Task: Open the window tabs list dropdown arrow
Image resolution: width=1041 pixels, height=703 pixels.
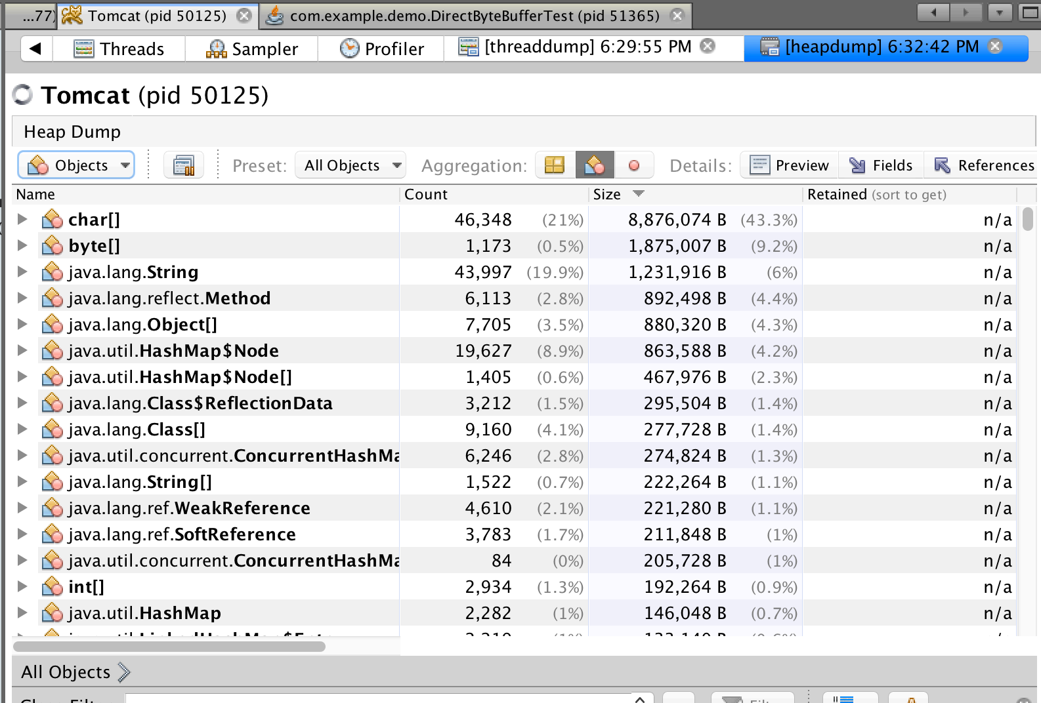Action: 1000,12
